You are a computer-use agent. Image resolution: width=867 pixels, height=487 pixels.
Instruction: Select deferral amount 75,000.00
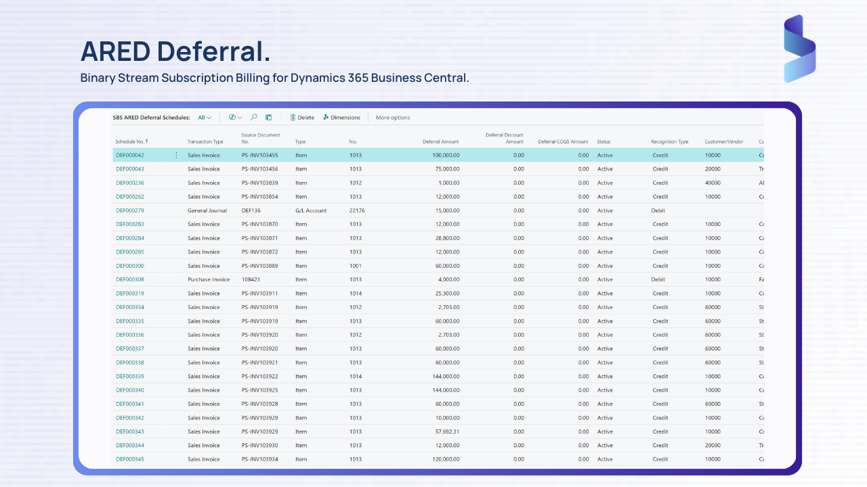(x=447, y=169)
